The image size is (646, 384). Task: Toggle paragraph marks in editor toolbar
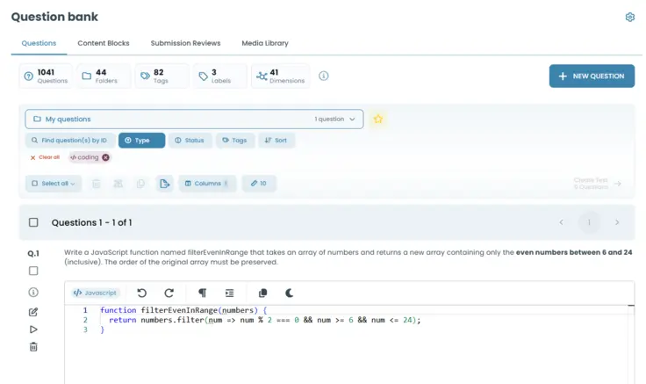pyautogui.click(x=202, y=293)
